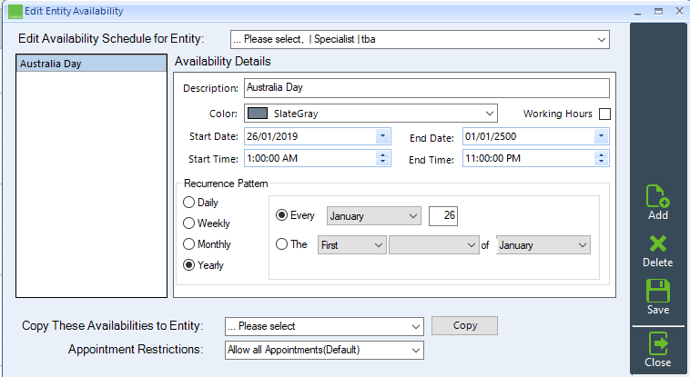Click the End Time spinner arrows
The height and width of the screenshot is (377, 690).
(601, 158)
